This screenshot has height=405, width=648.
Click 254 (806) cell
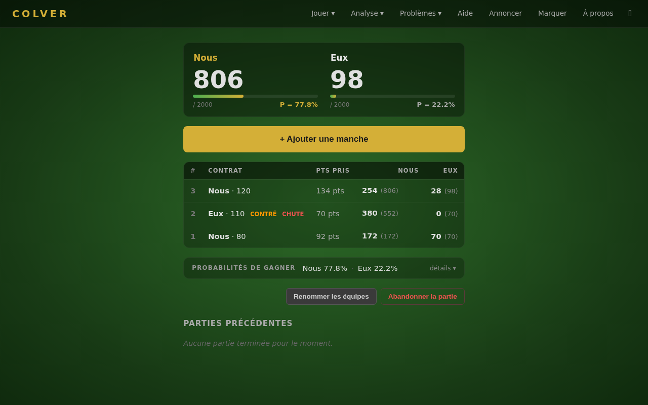pyautogui.click(x=380, y=191)
